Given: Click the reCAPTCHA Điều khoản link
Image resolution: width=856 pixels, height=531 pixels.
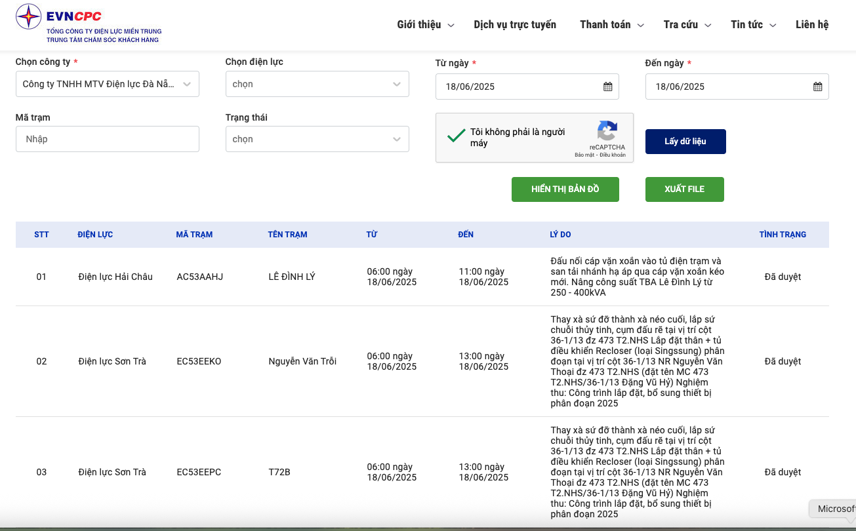Looking at the screenshot, I should click(x=612, y=155).
